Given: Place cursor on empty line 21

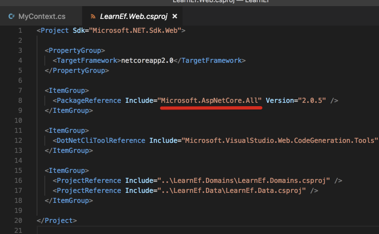Looking at the screenshot, I should [x=208, y=231].
